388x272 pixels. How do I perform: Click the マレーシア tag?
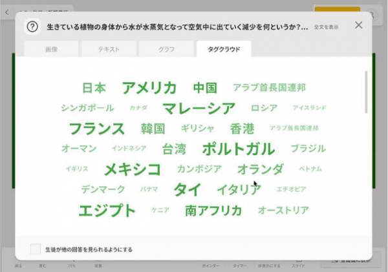tap(199, 109)
